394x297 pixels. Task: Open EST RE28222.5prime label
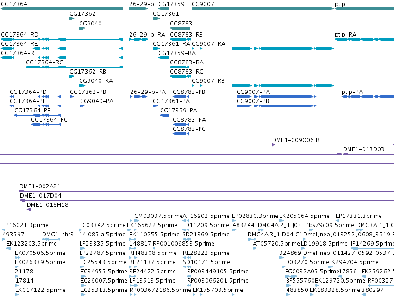click(206, 253)
